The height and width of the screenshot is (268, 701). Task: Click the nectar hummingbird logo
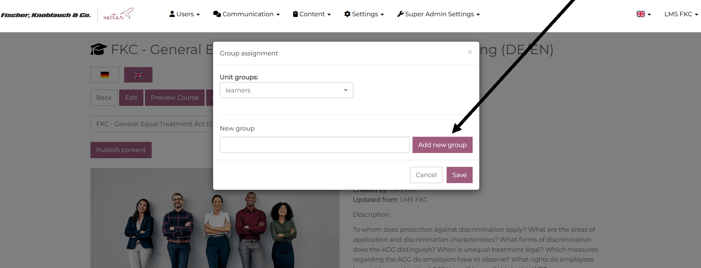point(119,15)
